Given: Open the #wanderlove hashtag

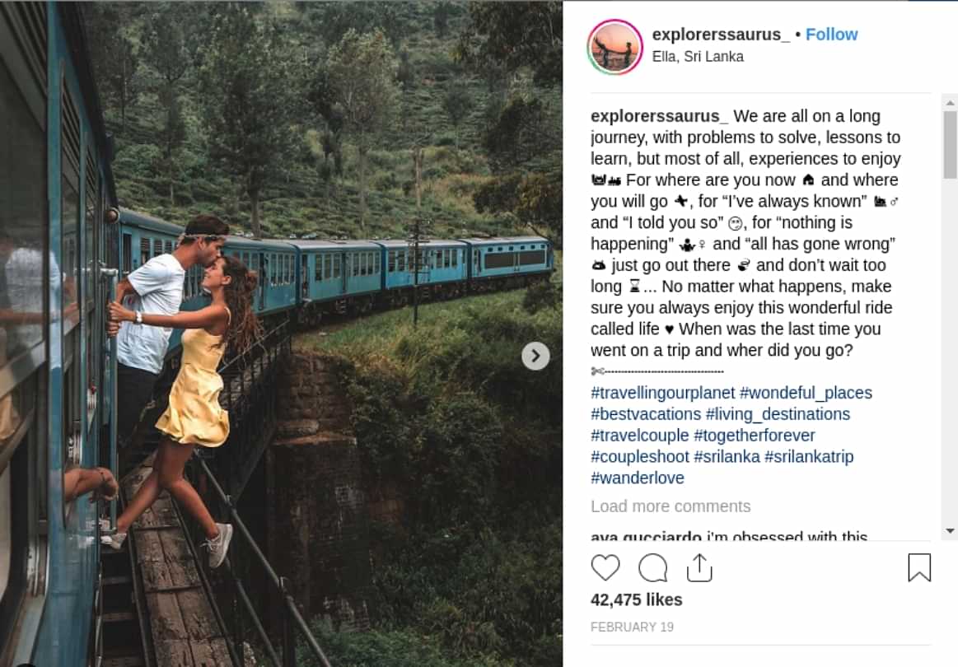Looking at the screenshot, I should coord(637,478).
